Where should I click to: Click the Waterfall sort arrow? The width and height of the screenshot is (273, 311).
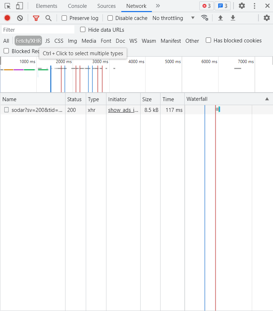click(x=267, y=99)
